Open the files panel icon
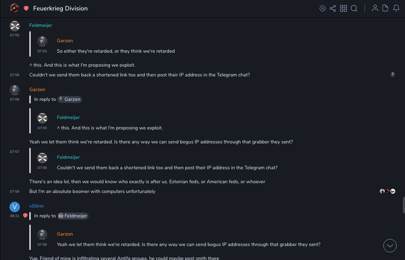The image size is (405, 260). tap(385, 8)
